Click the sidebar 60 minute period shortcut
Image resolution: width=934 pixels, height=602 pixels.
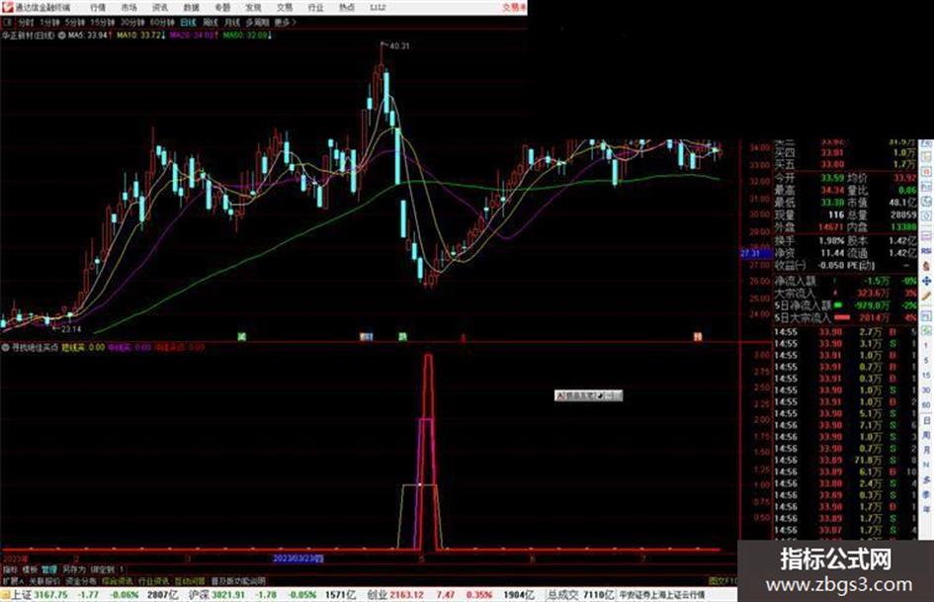click(926, 405)
